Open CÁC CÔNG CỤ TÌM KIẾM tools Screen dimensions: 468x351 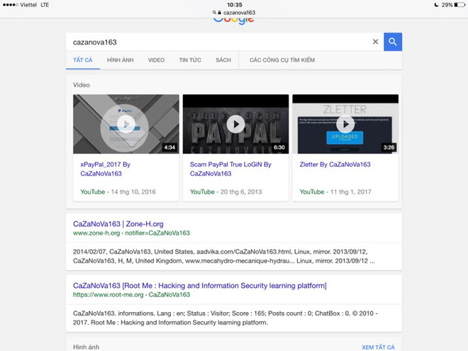[282, 60]
